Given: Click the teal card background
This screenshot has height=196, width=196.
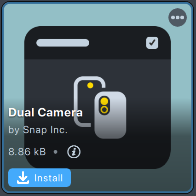Looking at the screenshot, I should (98, 15).
